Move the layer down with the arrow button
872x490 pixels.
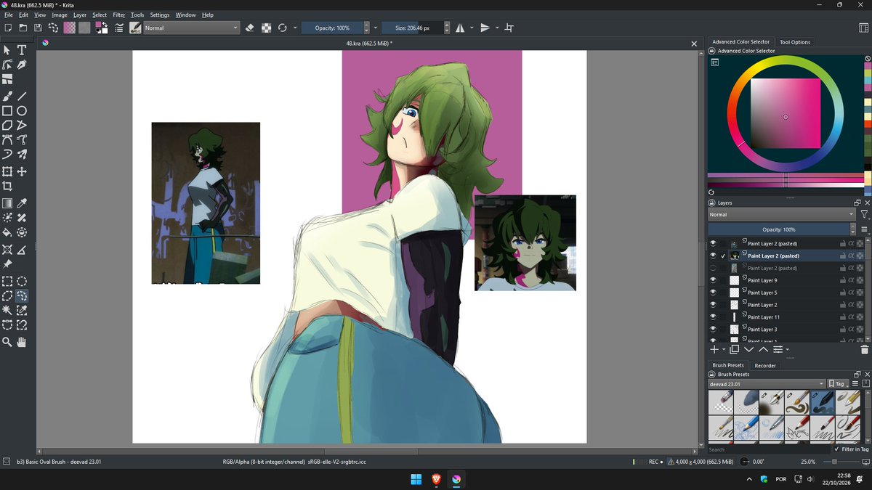749,349
